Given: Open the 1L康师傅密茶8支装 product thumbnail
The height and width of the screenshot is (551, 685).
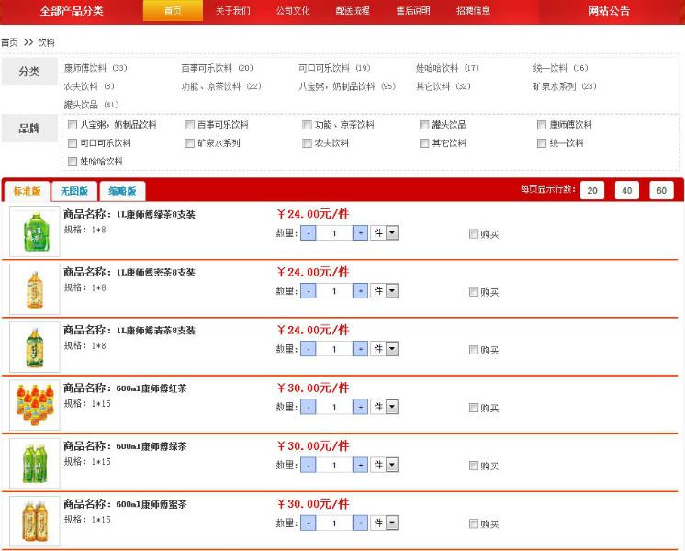Looking at the screenshot, I should pyautogui.click(x=35, y=289).
